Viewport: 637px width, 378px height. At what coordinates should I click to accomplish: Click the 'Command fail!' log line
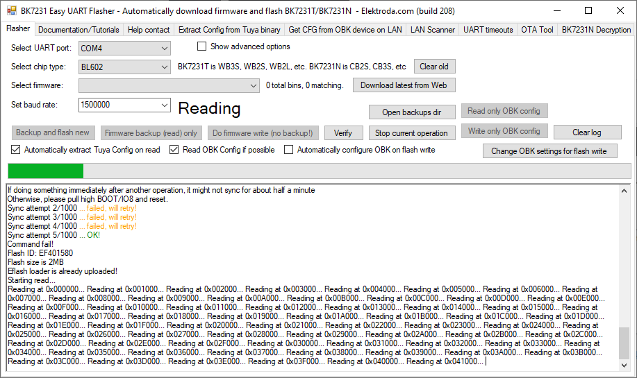pos(31,244)
